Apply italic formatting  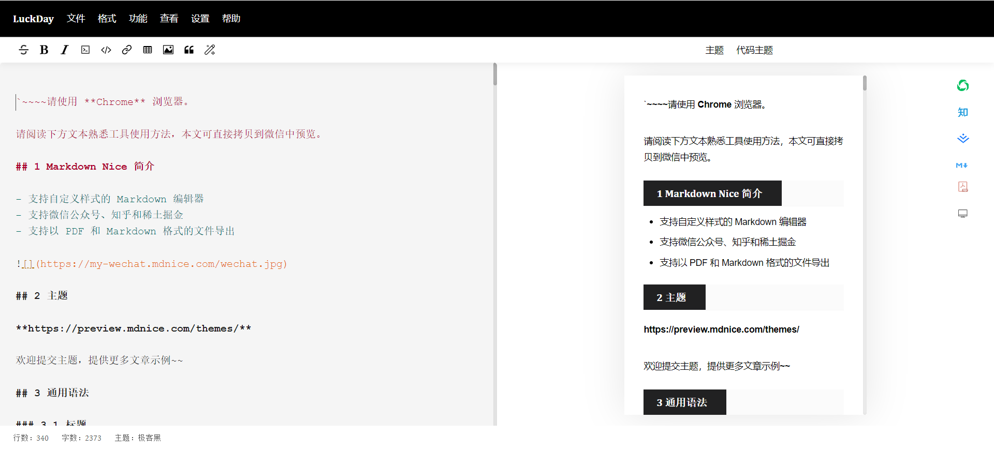65,50
